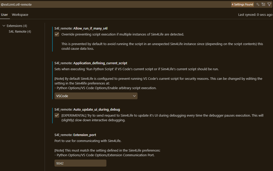
Task: Switch to the Workspace tab
Action: point(20,15)
